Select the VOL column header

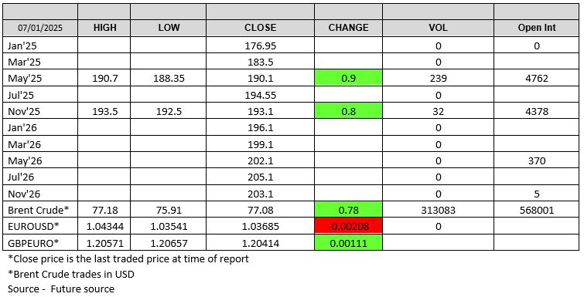tap(438, 28)
